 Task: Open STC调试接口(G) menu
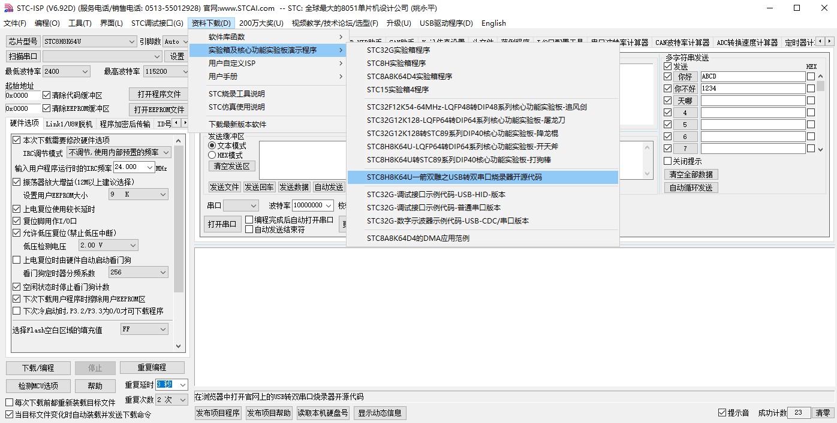[157, 23]
